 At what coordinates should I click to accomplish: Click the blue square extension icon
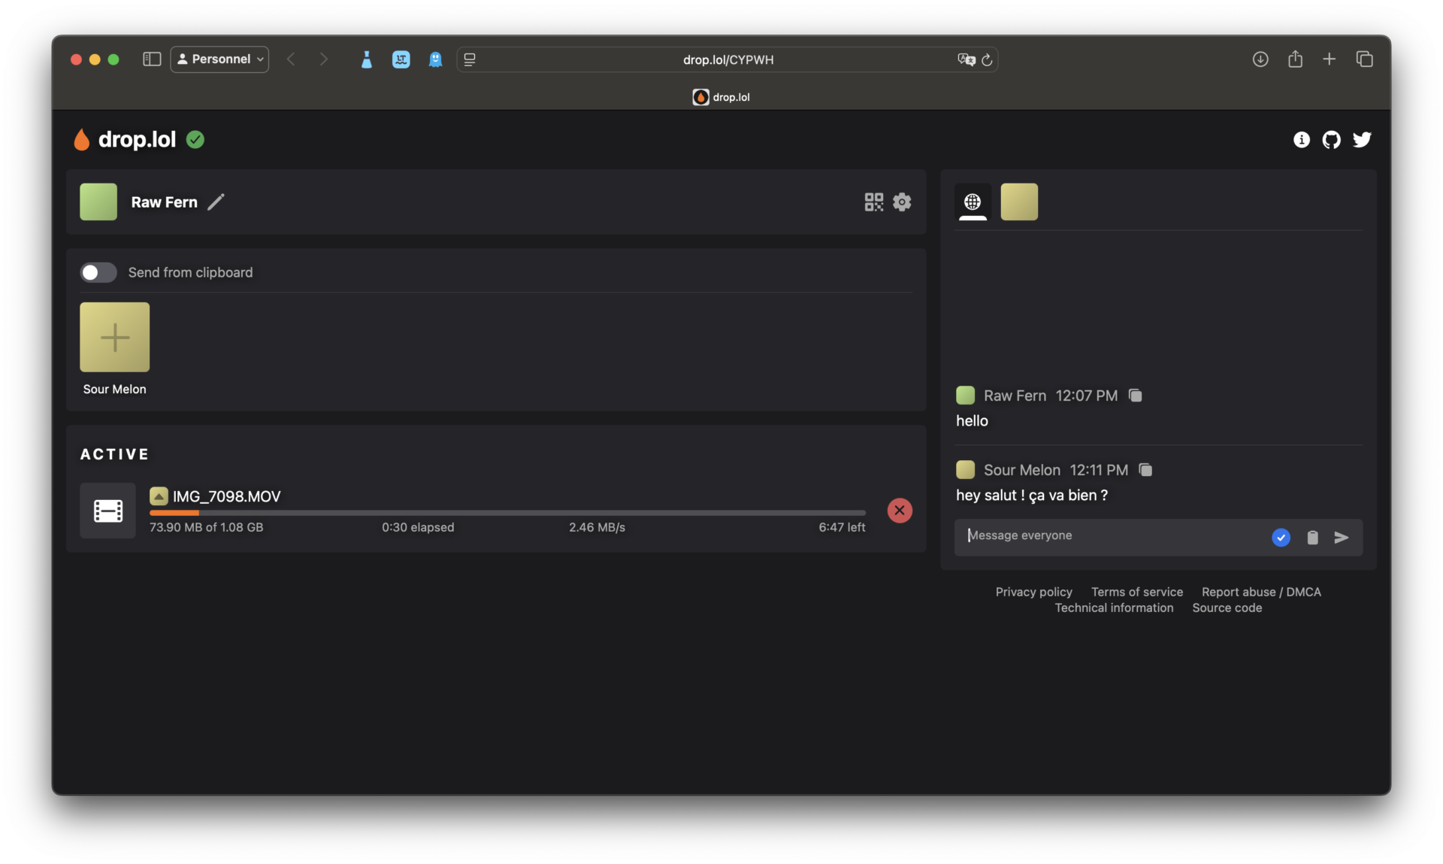(401, 59)
